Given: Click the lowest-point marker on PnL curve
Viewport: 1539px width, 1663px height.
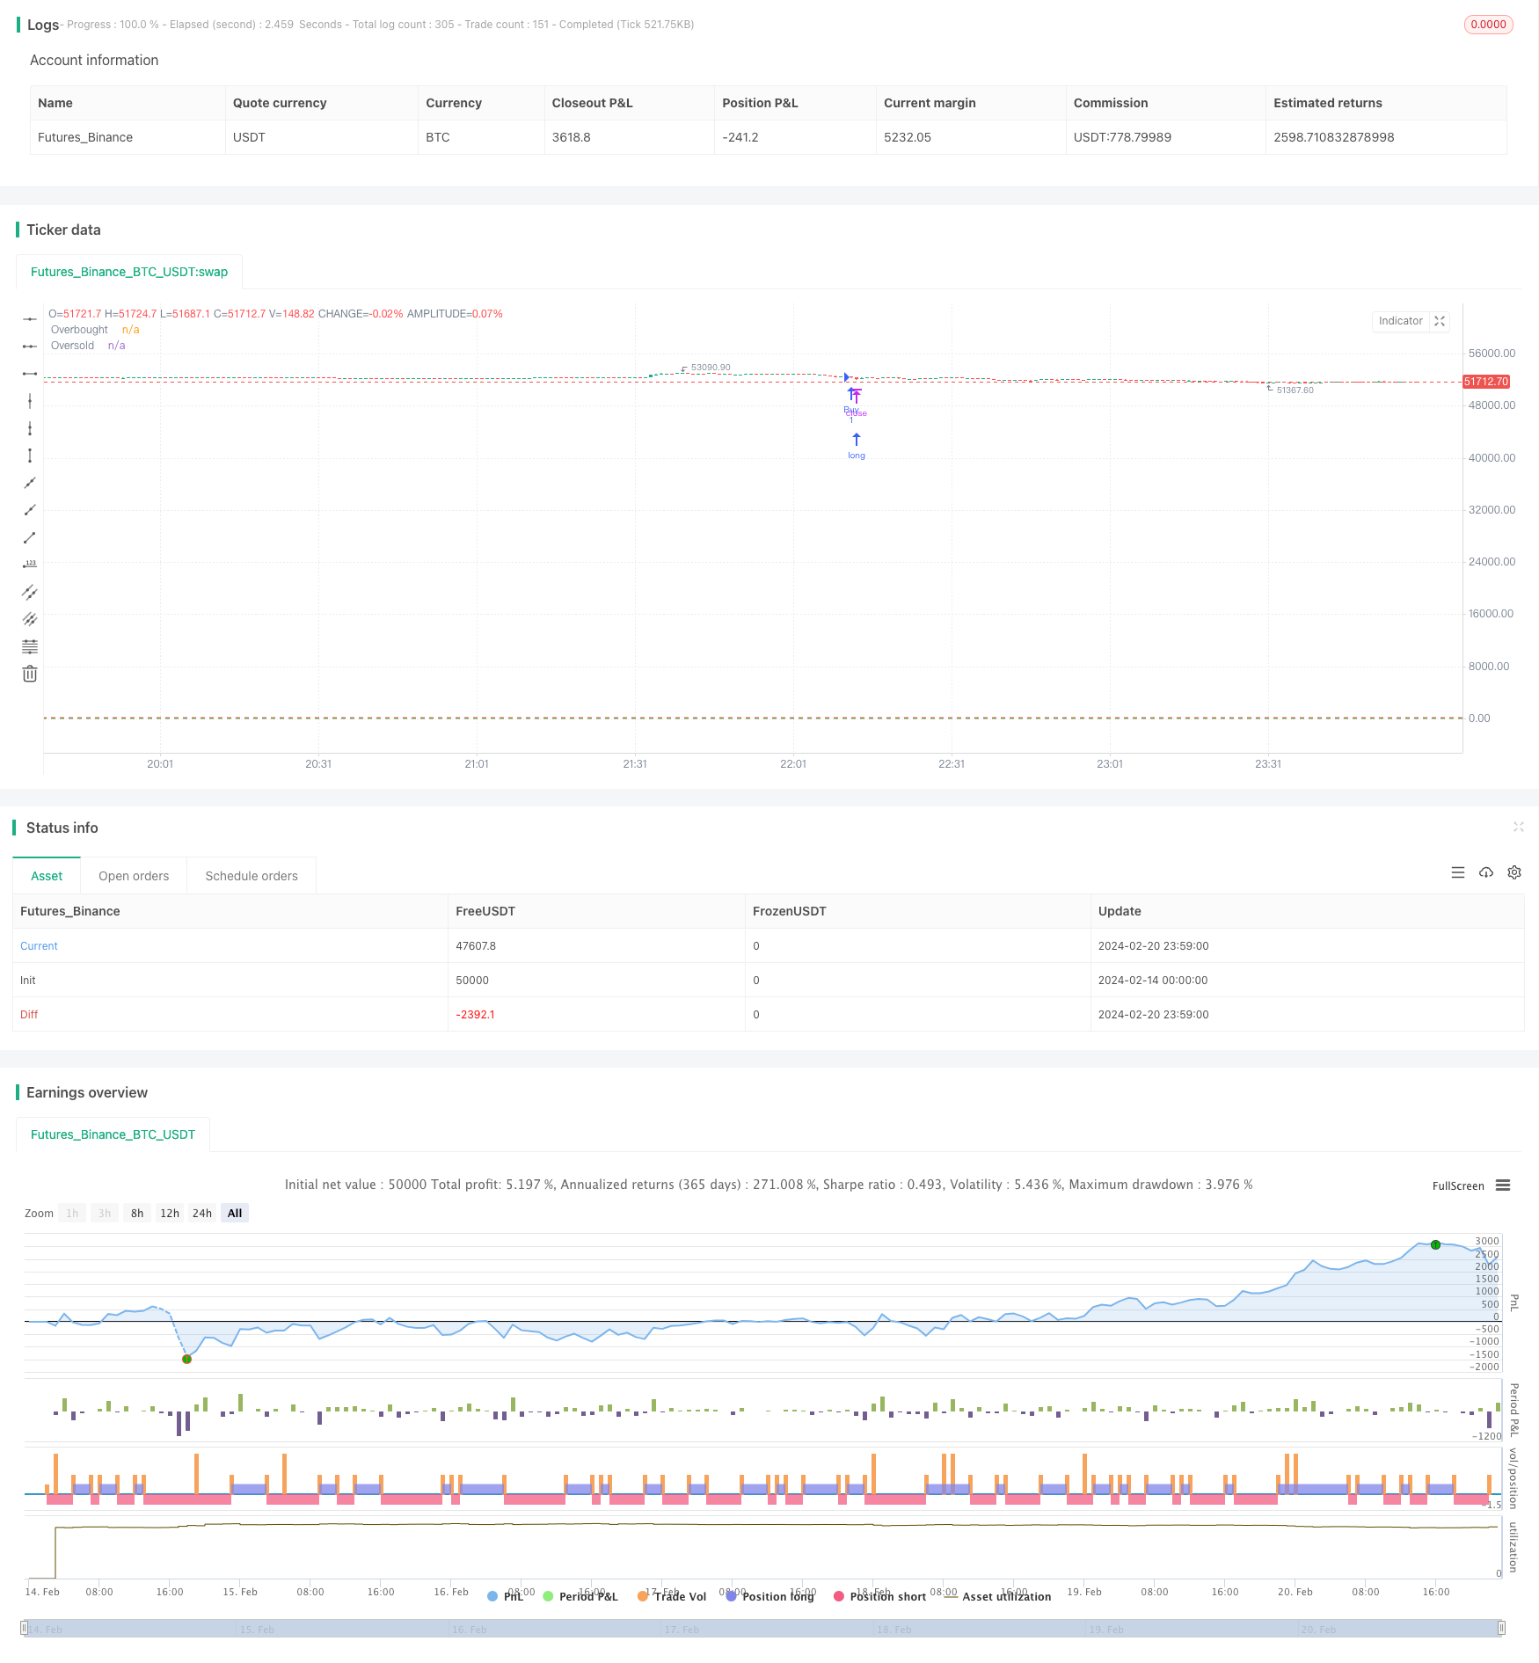Looking at the screenshot, I should click(186, 1359).
